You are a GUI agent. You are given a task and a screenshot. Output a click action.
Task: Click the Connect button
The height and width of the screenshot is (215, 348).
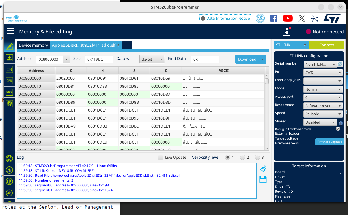(x=327, y=45)
